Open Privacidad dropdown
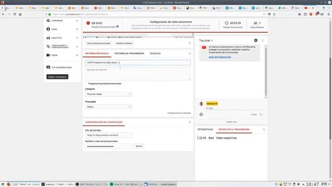Screen dimensions: 332x187 pos(108,107)
